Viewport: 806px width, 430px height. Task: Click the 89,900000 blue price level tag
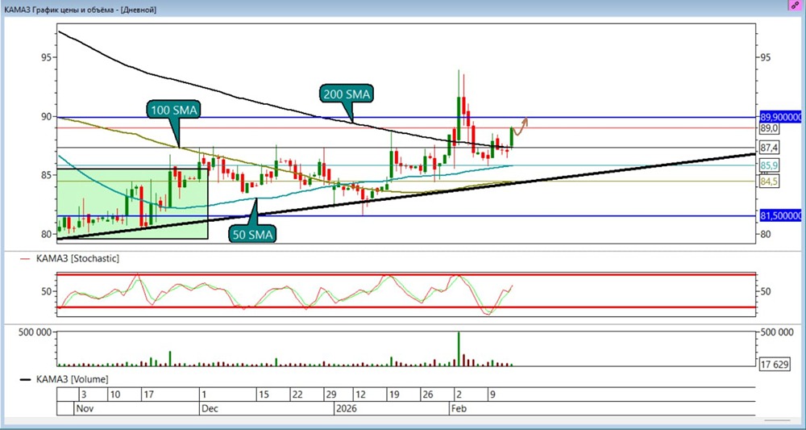pyautogui.click(x=780, y=117)
